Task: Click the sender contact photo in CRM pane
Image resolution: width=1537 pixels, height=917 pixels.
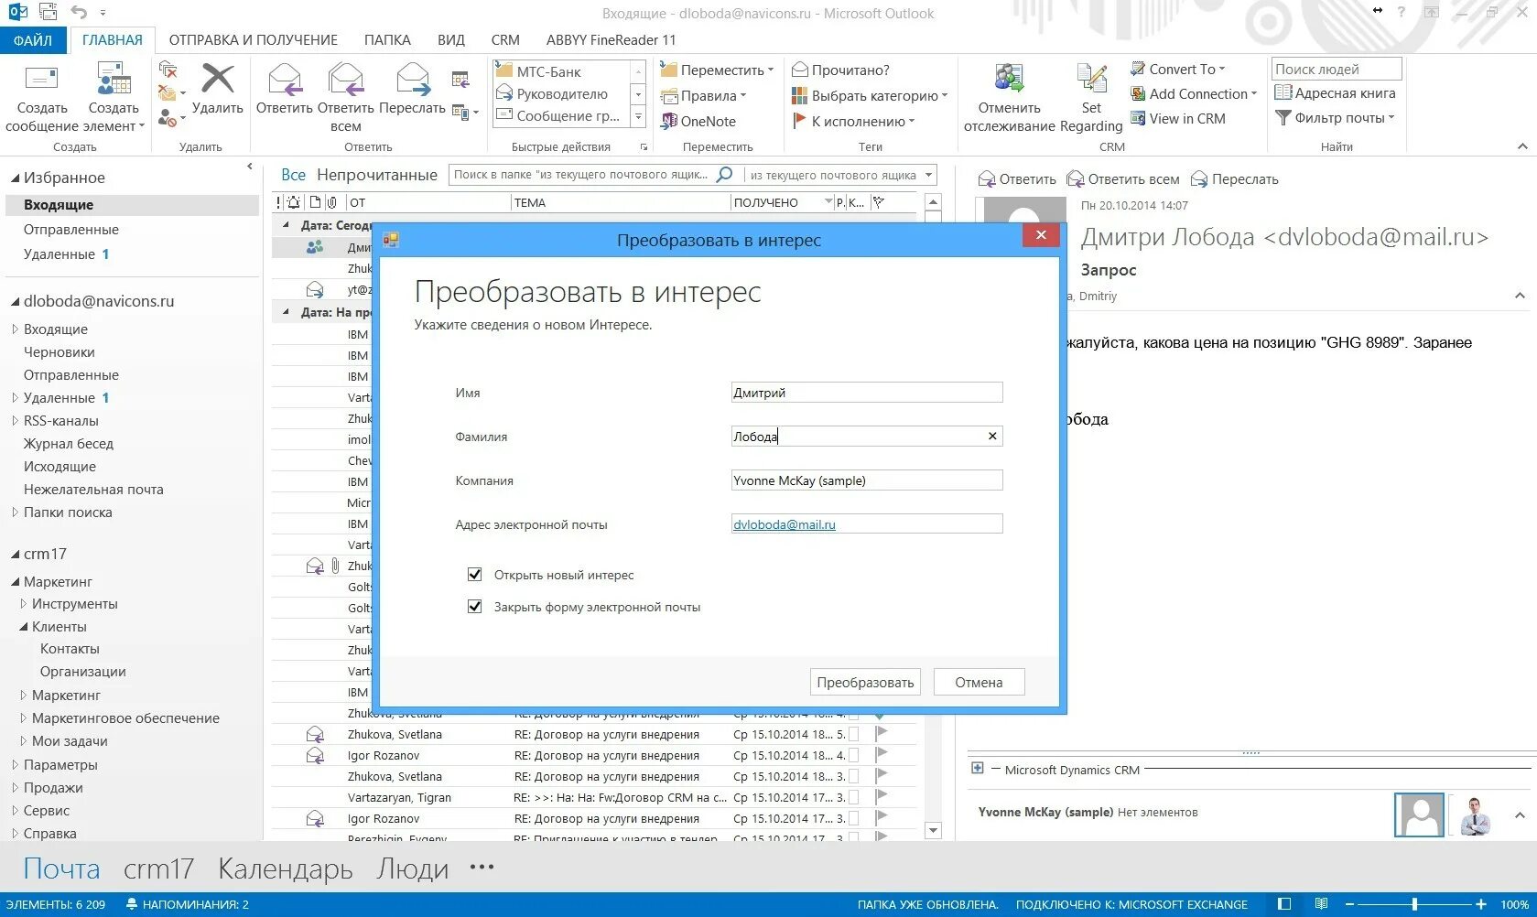Action: 1419,815
